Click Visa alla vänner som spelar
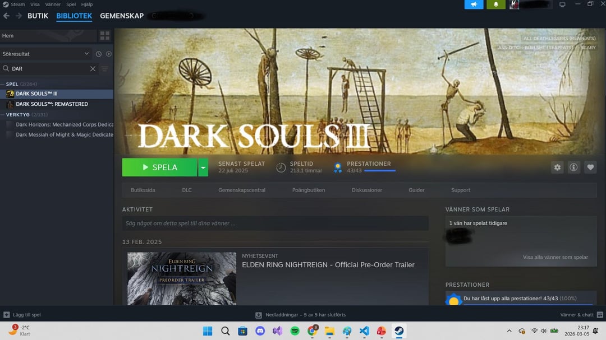606x340 pixels. tap(555, 257)
